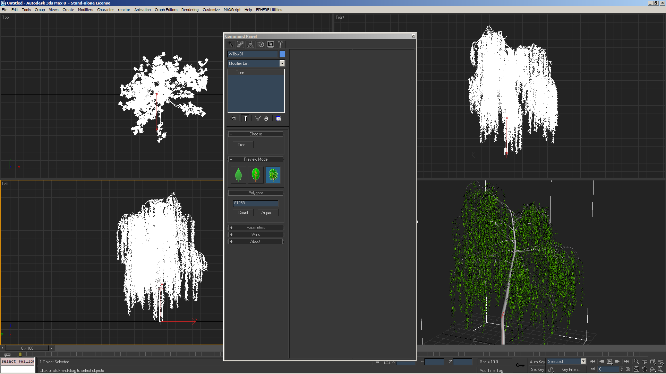Open Configure Modifier Sets icon
666x374 pixels.
tap(278, 118)
